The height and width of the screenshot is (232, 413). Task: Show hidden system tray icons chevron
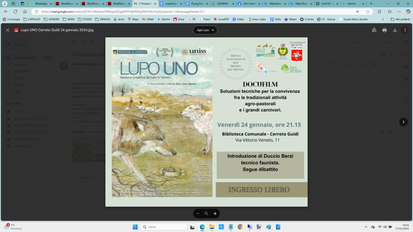coord(366,227)
